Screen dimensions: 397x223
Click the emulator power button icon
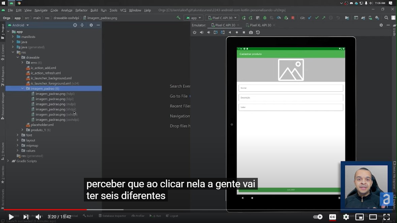coord(194,32)
